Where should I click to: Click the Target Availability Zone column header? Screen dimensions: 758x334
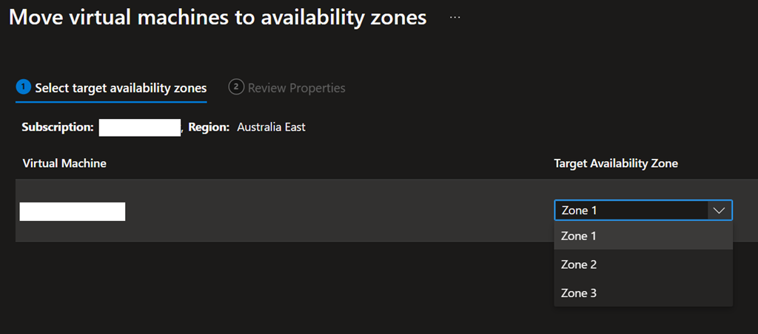tap(616, 163)
